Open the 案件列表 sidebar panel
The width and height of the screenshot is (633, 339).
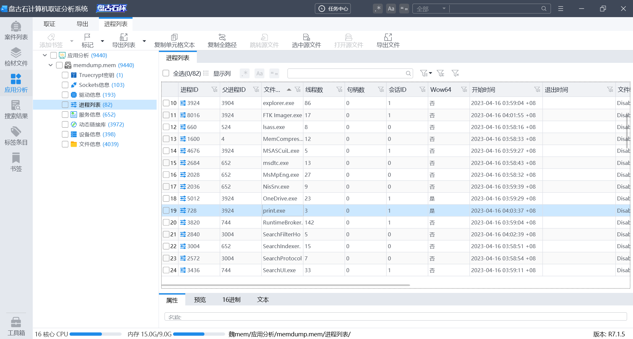point(16,30)
